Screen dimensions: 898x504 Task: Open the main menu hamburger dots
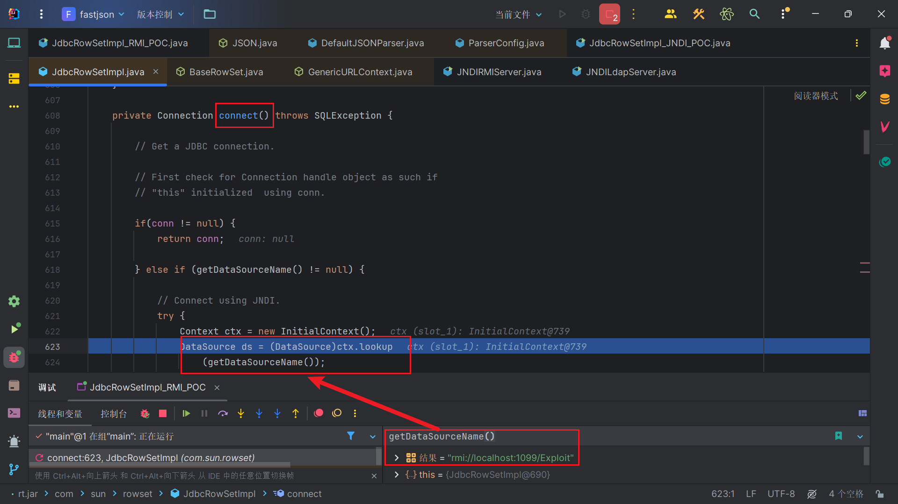41,14
